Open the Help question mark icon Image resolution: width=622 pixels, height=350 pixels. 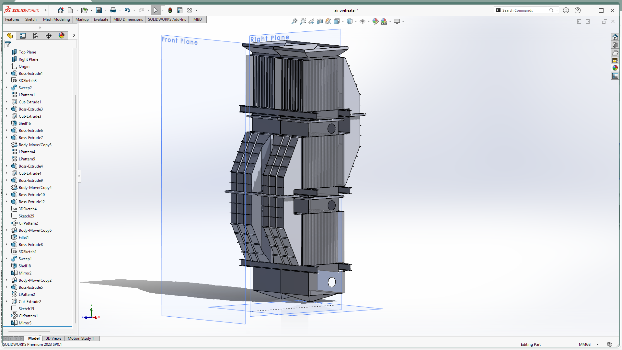coord(578,10)
